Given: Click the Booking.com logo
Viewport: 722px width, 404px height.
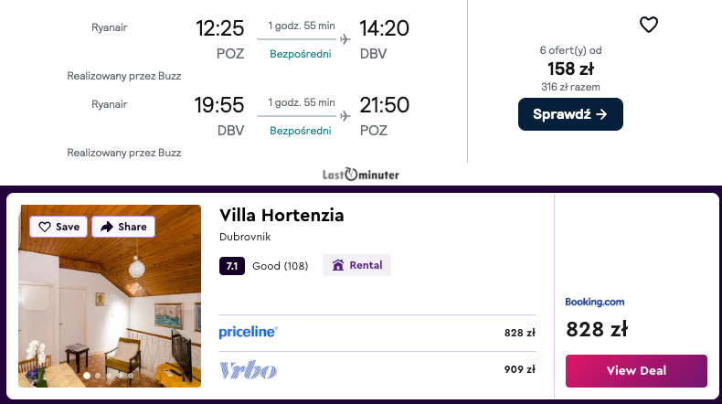Looking at the screenshot, I should point(594,302).
